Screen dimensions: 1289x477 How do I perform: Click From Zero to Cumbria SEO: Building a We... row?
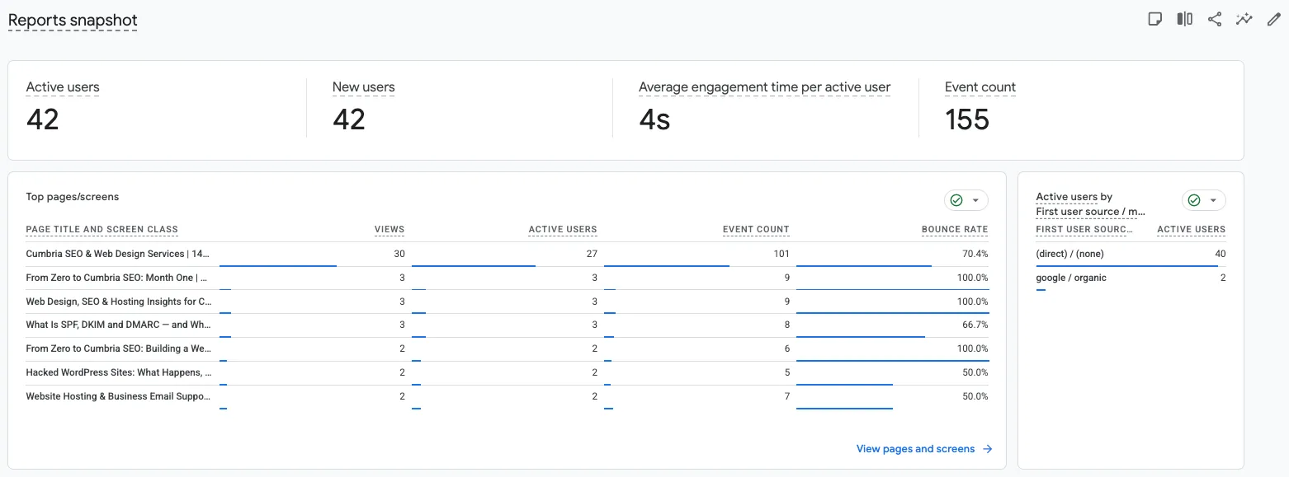508,348
